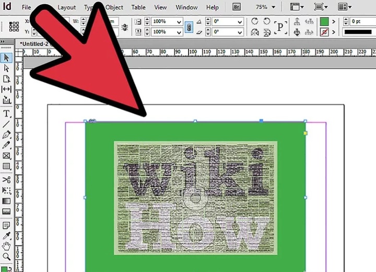
Task: Click Flip Vertical icon
Action: coord(267,32)
